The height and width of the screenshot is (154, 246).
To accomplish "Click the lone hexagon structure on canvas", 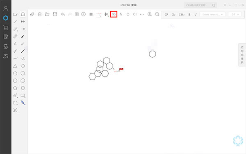I will (x=153, y=54).
